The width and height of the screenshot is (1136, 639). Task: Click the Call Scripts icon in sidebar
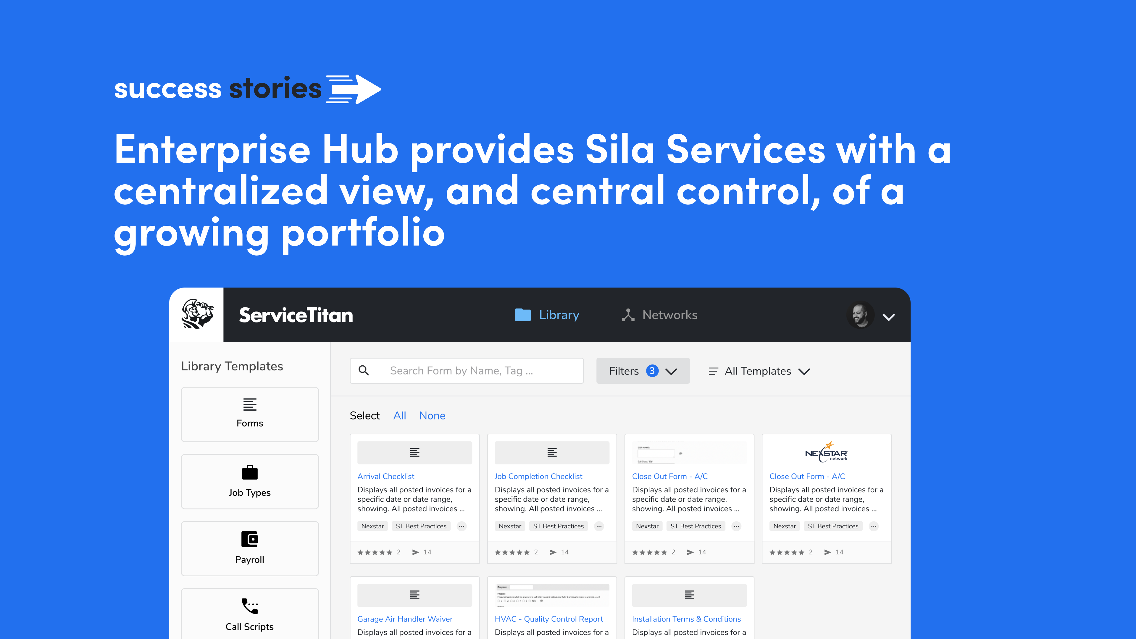(249, 605)
